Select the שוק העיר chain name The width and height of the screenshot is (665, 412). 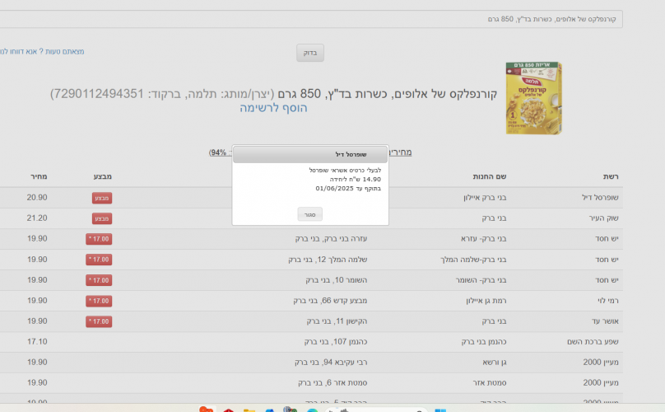pos(603,218)
